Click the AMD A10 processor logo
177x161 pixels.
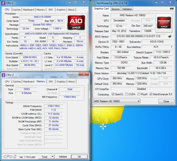coord(76,23)
